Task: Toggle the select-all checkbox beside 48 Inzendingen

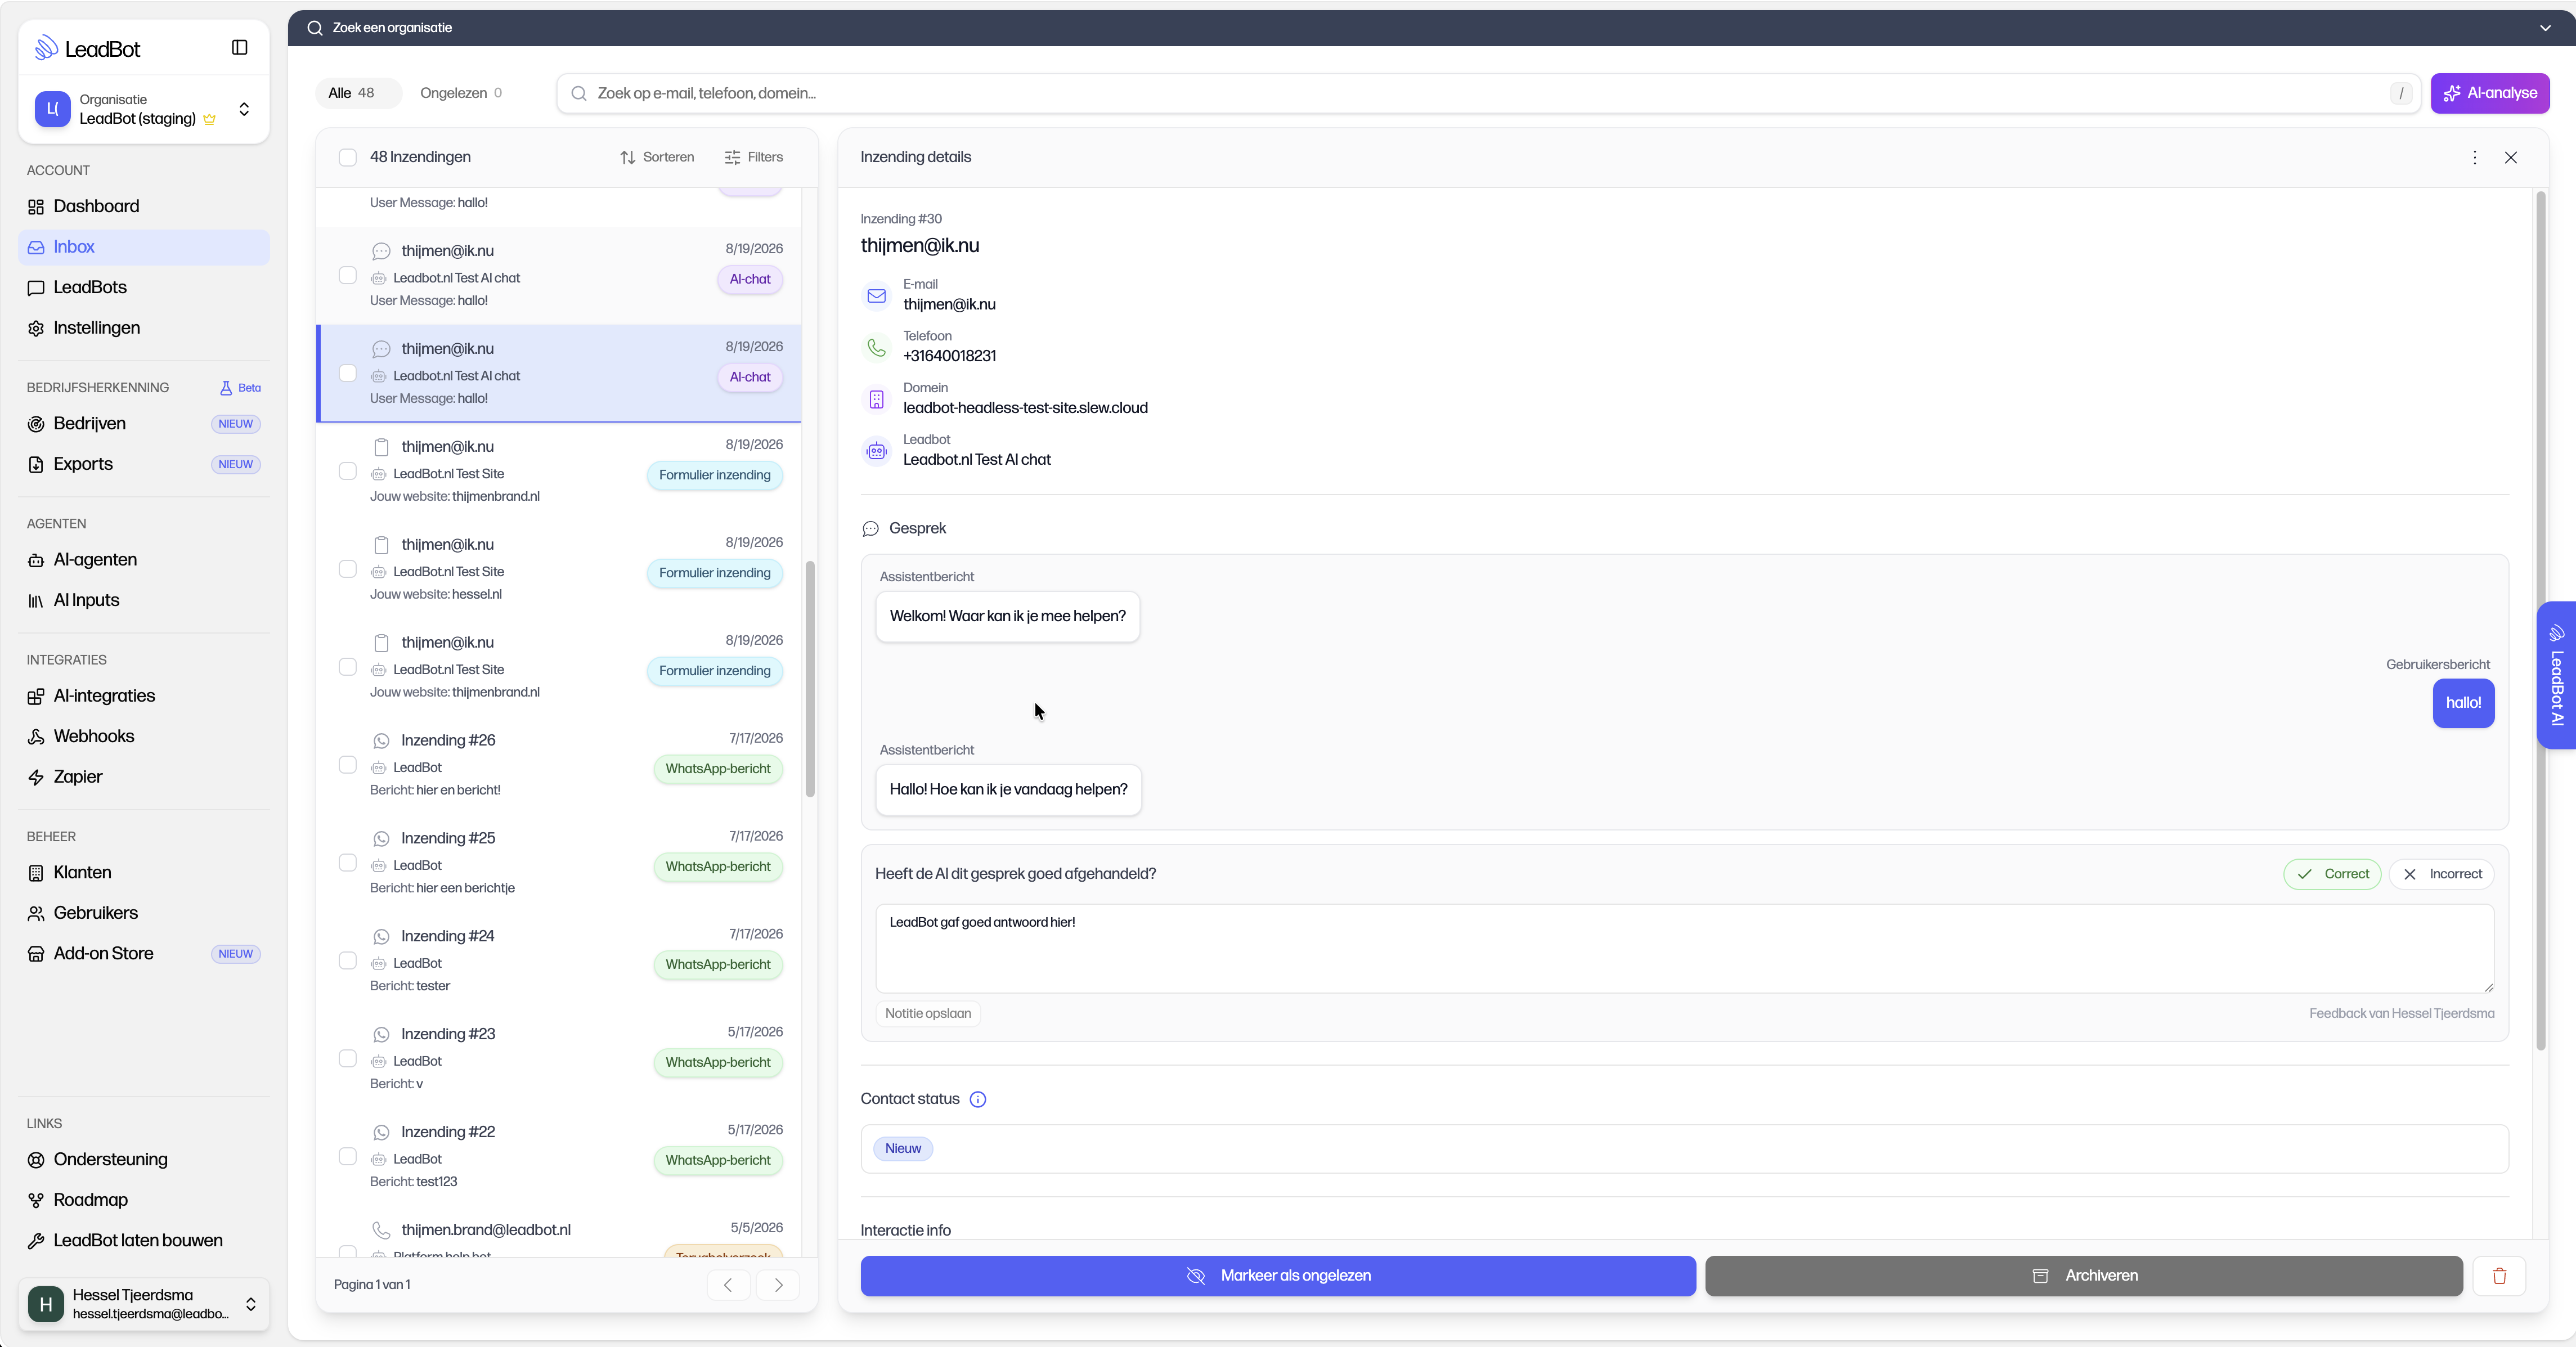Action: (347, 157)
